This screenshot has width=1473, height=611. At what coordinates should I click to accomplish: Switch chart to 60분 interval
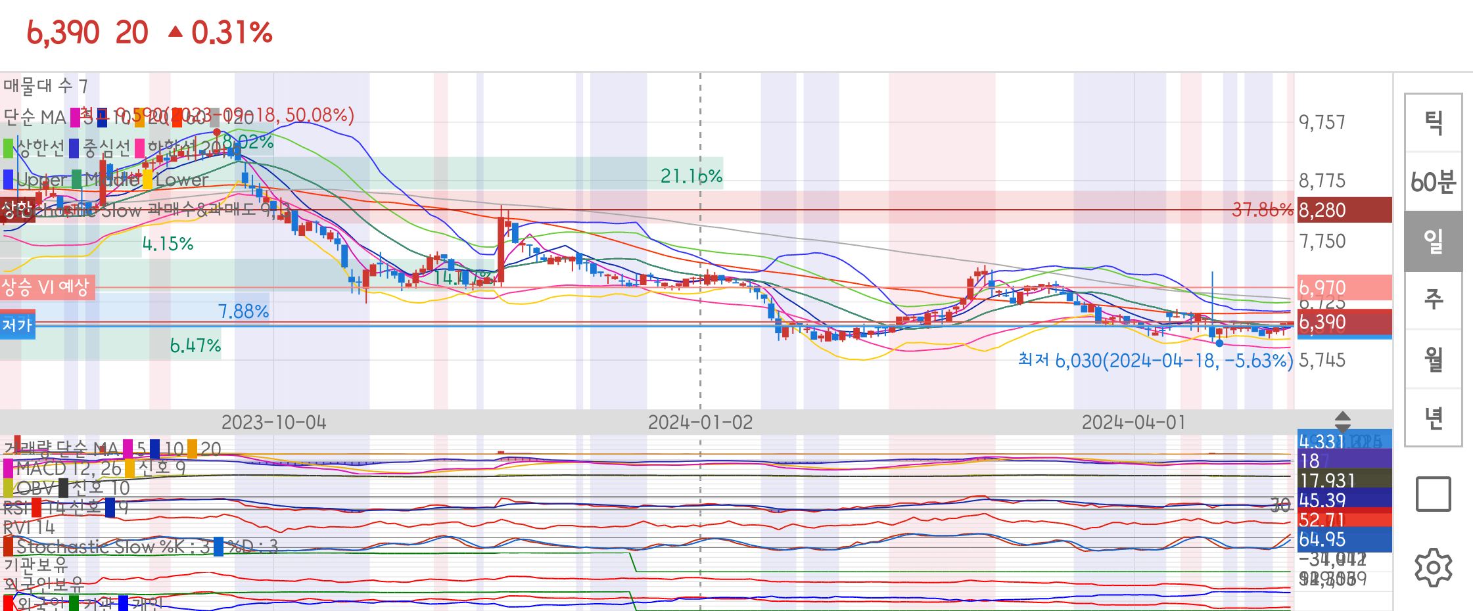1433,182
